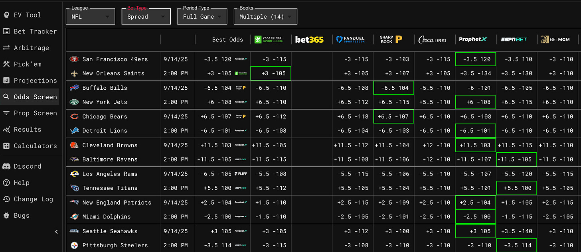The width and height of the screenshot is (581, 252).
Task: Click the Bet Tracker list icon
Action: (x=6, y=31)
